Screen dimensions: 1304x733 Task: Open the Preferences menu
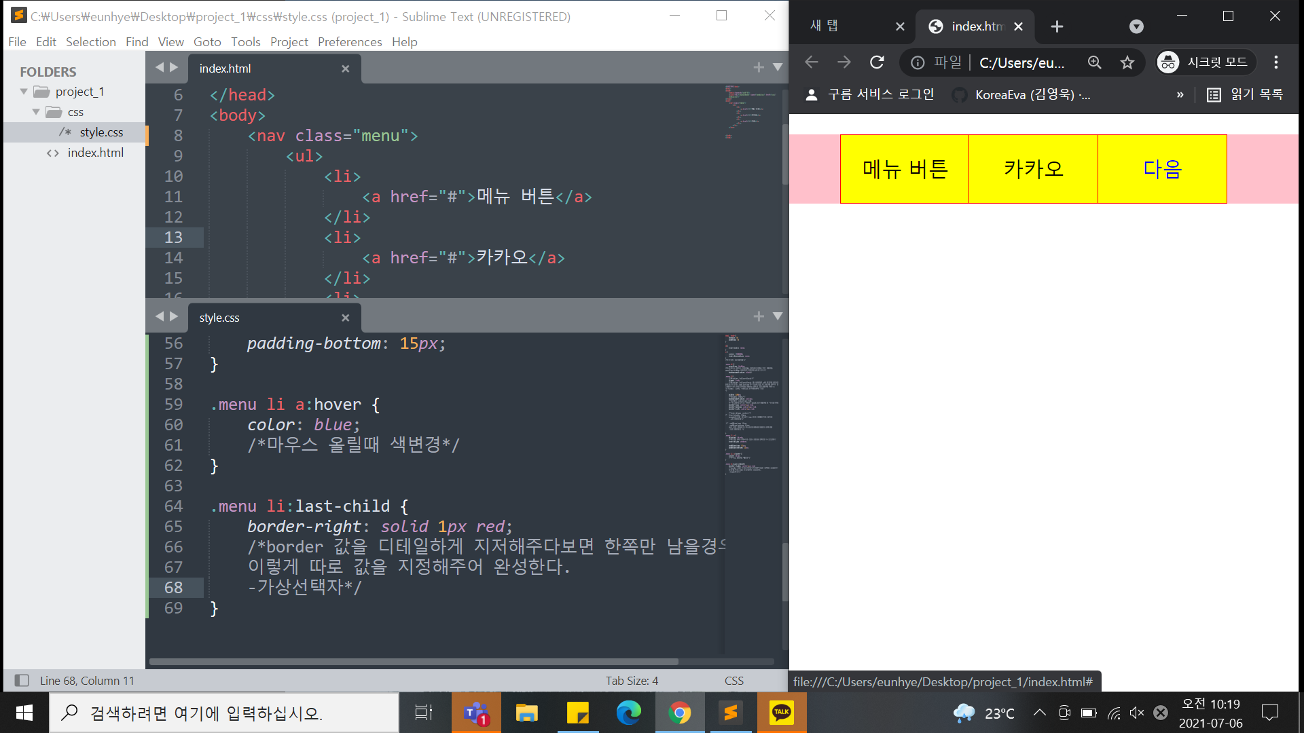(x=350, y=42)
